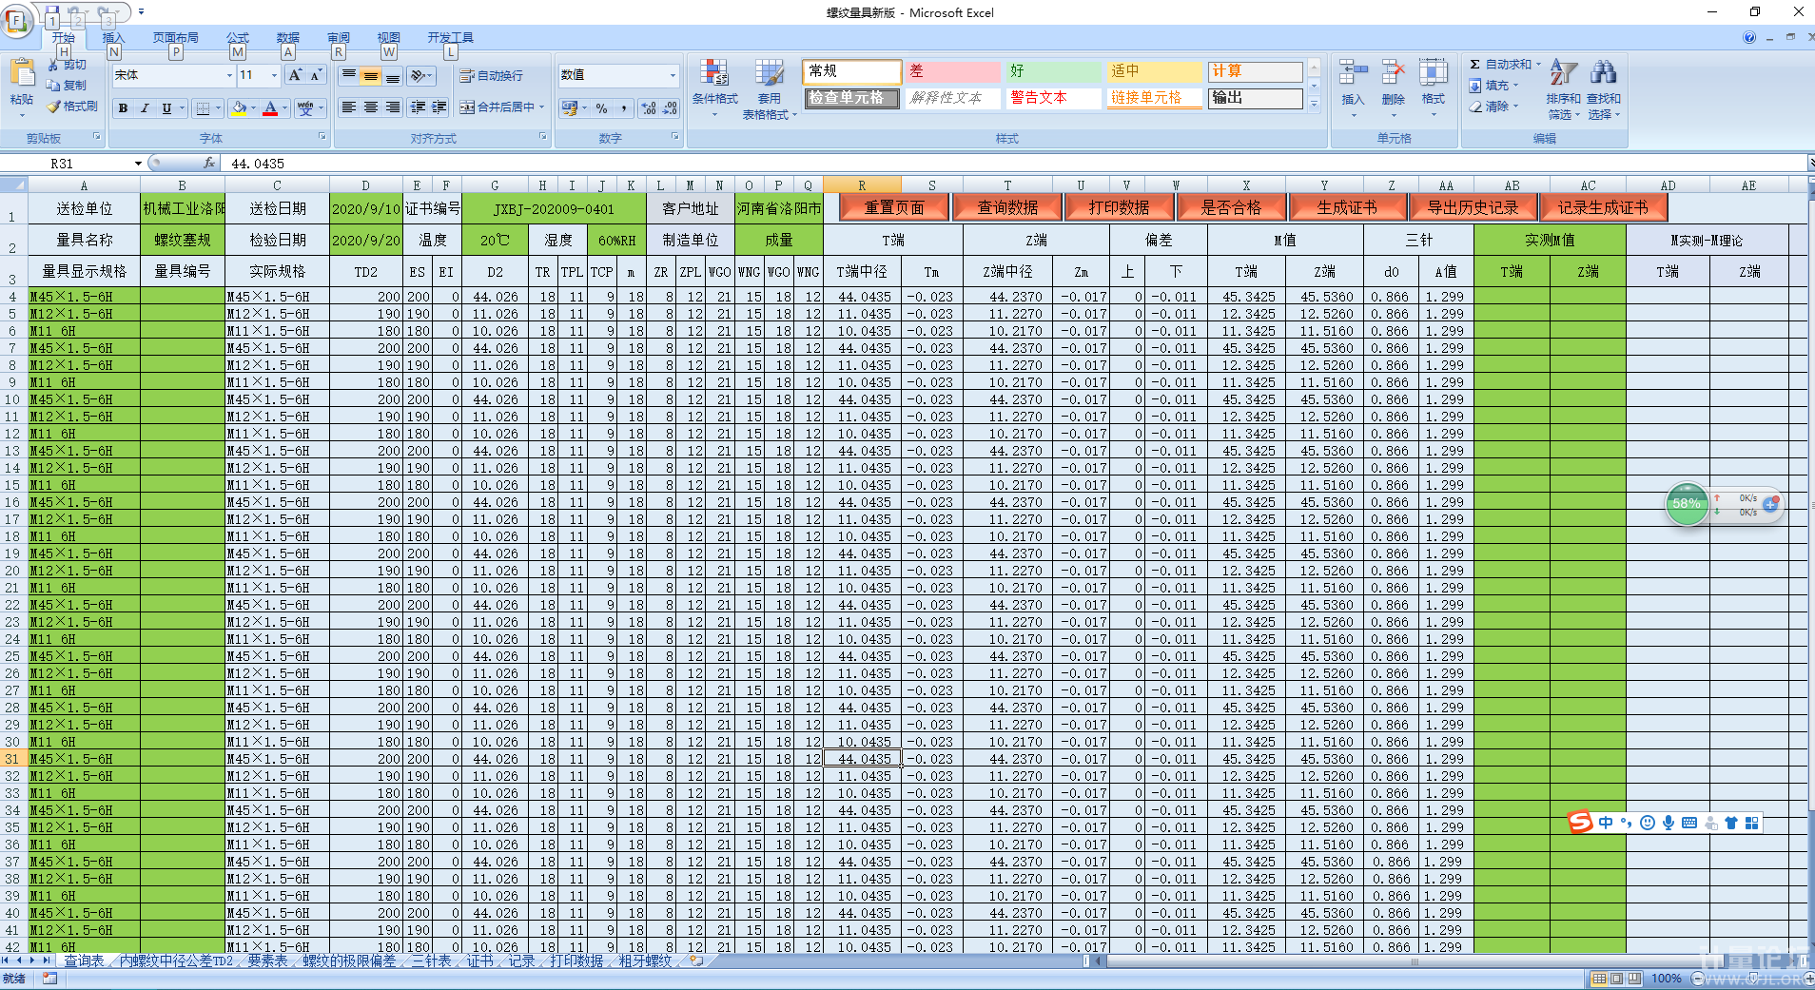Toggle Wrap Text (自动换行)
This screenshot has width=1815, height=990.
point(491,76)
